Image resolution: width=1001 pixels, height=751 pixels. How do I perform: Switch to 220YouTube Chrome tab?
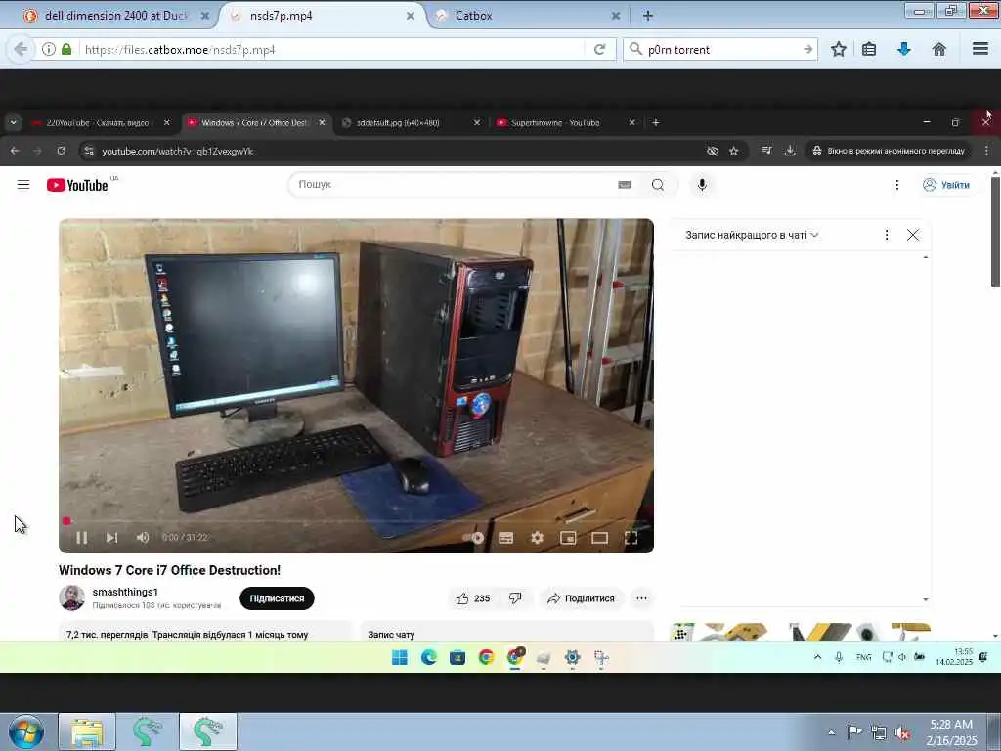(99, 122)
